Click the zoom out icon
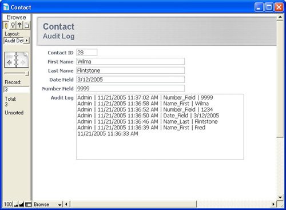The image size is (286, 210). pos(16,204)
